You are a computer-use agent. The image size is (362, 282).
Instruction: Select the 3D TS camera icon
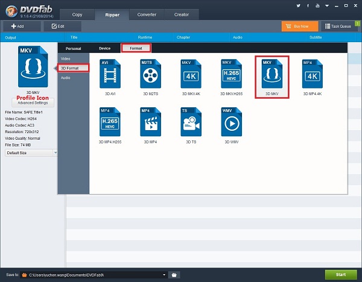pos(191,122)
